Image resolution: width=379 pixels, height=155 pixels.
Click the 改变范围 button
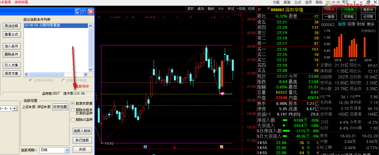pyautogui.click(x=60, y=107)
